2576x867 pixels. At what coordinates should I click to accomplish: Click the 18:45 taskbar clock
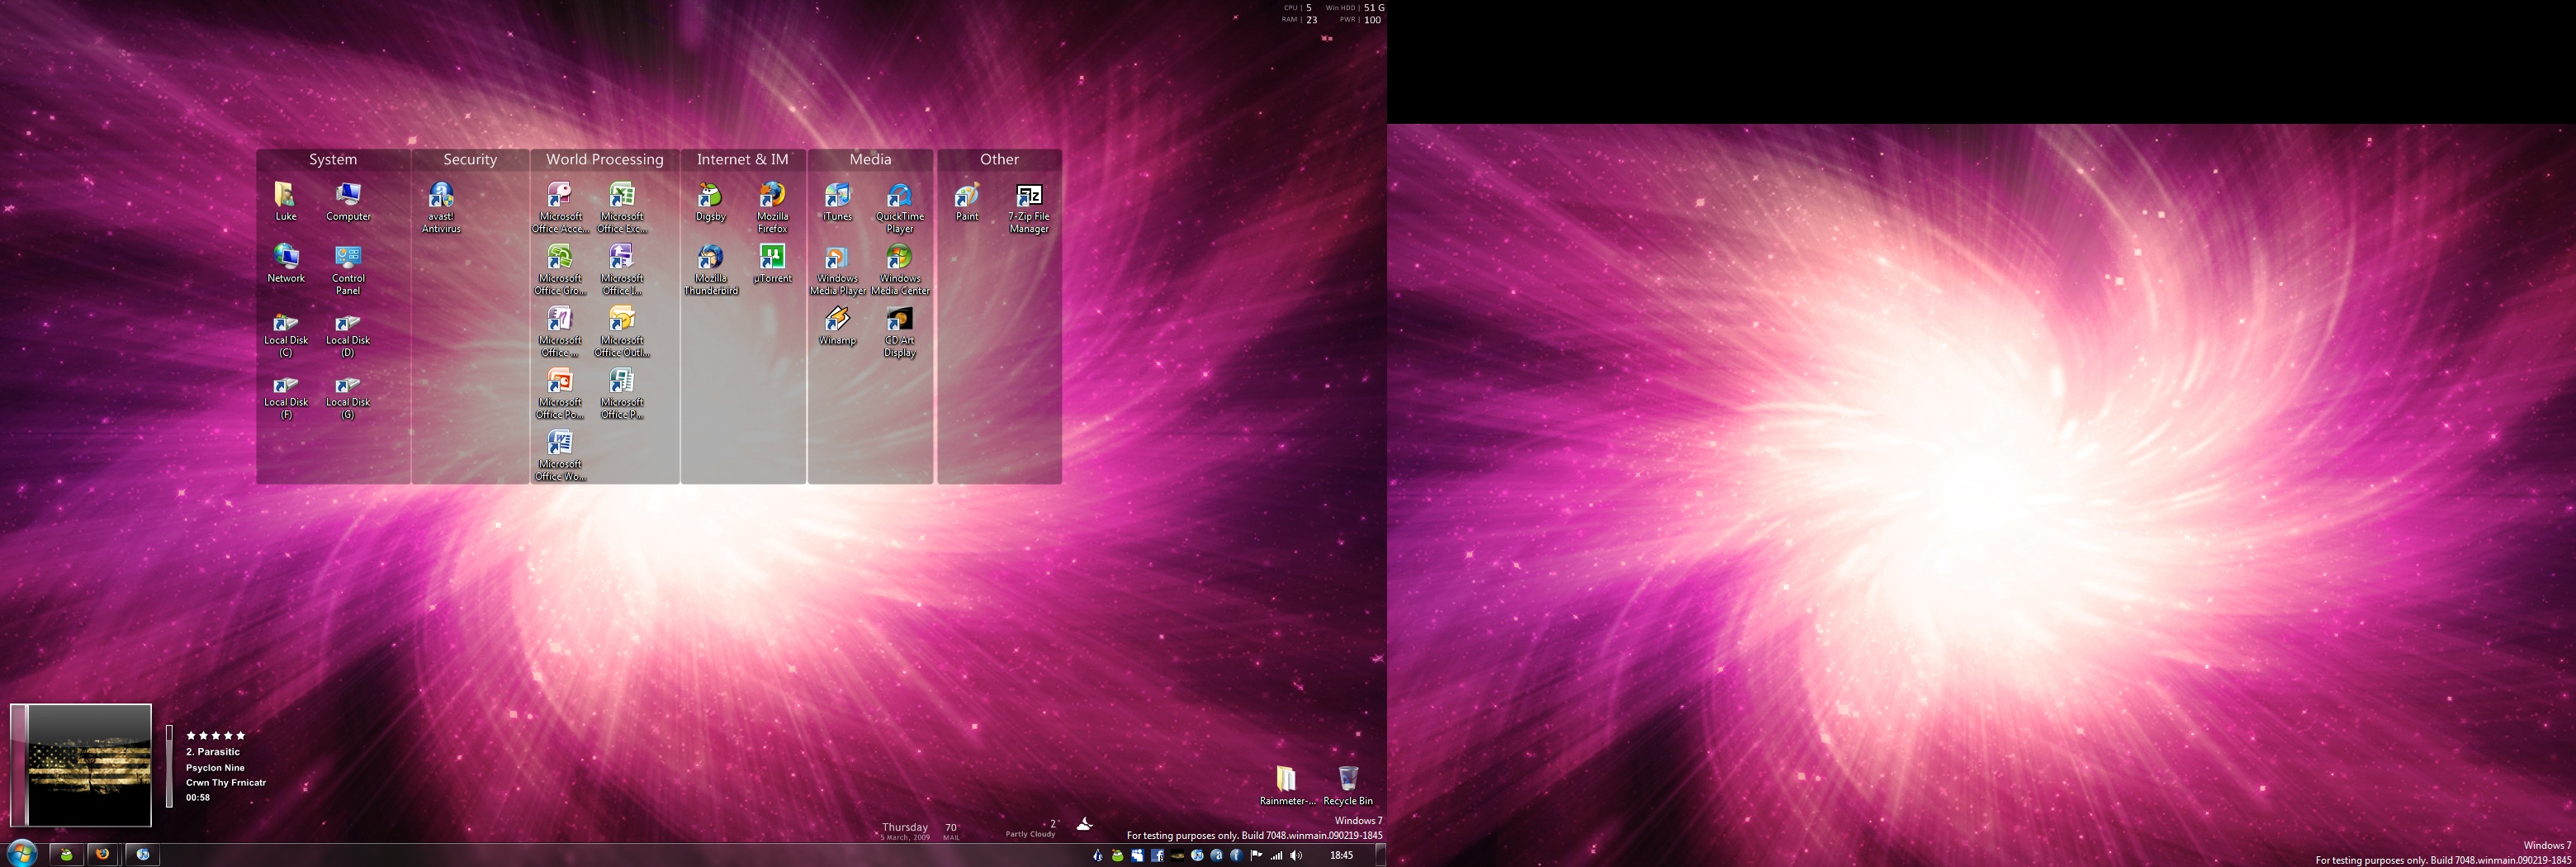(1341, 855)
